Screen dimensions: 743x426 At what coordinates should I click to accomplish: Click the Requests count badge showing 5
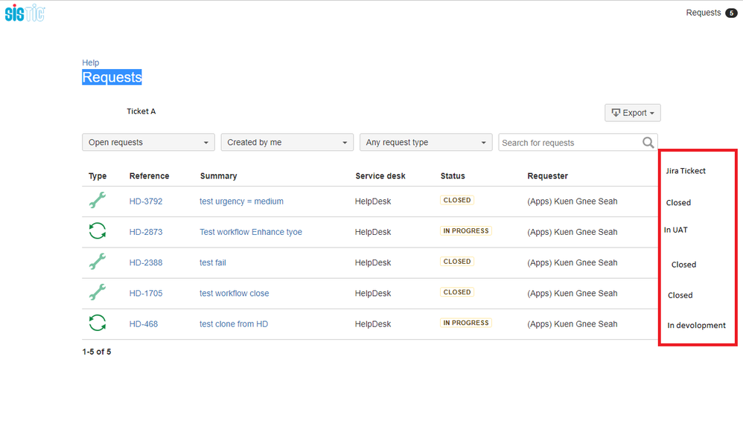731,13
